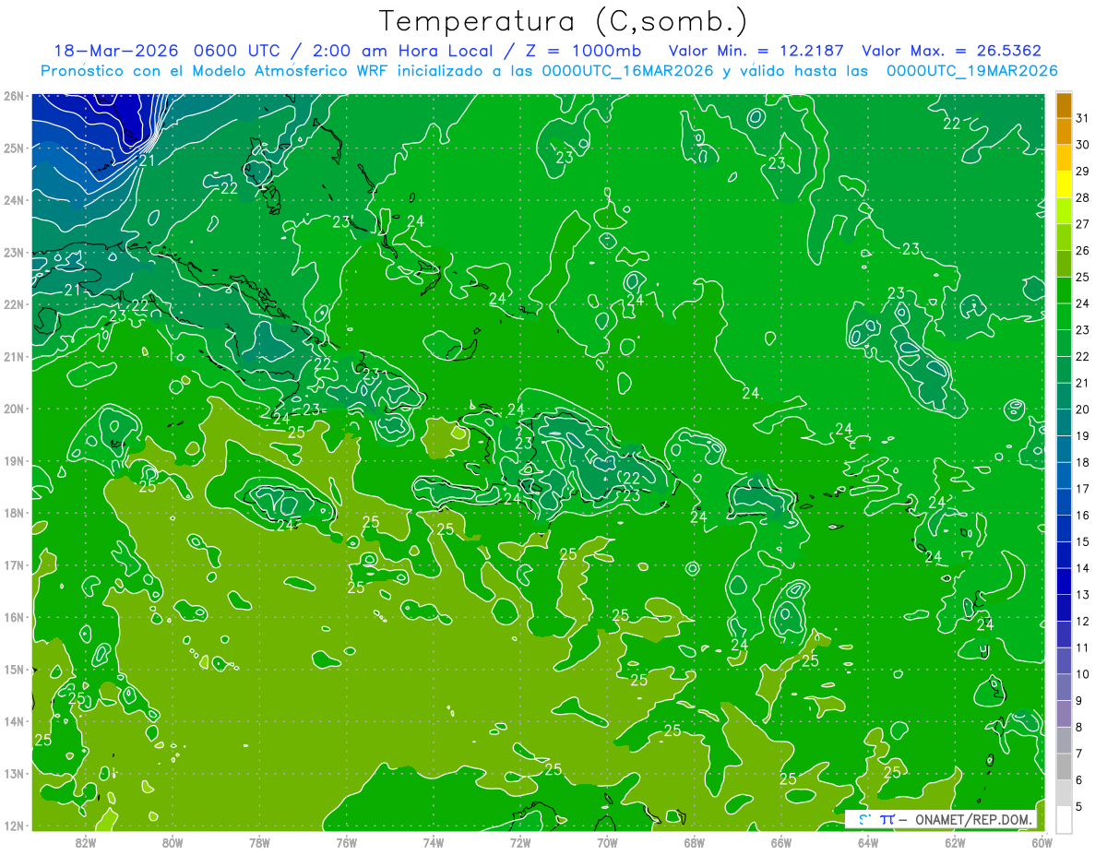Screen dimensions: 1107x855
Task: Click the legend label "20"
Action: [x=1083, y=409]
